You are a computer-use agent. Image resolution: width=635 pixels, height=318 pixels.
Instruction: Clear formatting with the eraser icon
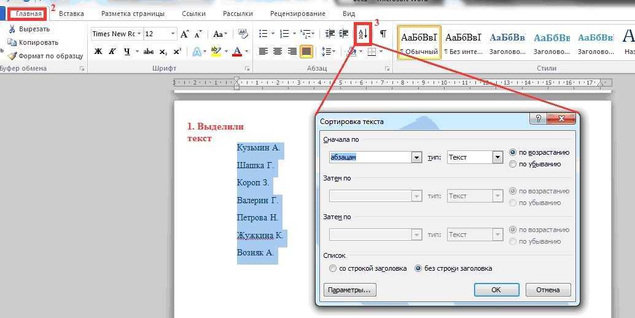[243, 34]
